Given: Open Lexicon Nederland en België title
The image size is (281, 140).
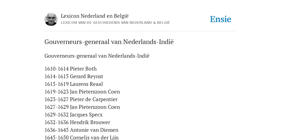Looking at the screenshot, I should point(95,16).
